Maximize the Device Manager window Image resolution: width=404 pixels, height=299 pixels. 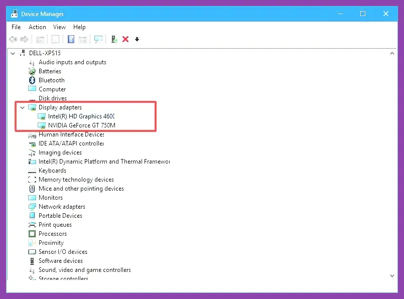tap(363, 14)
